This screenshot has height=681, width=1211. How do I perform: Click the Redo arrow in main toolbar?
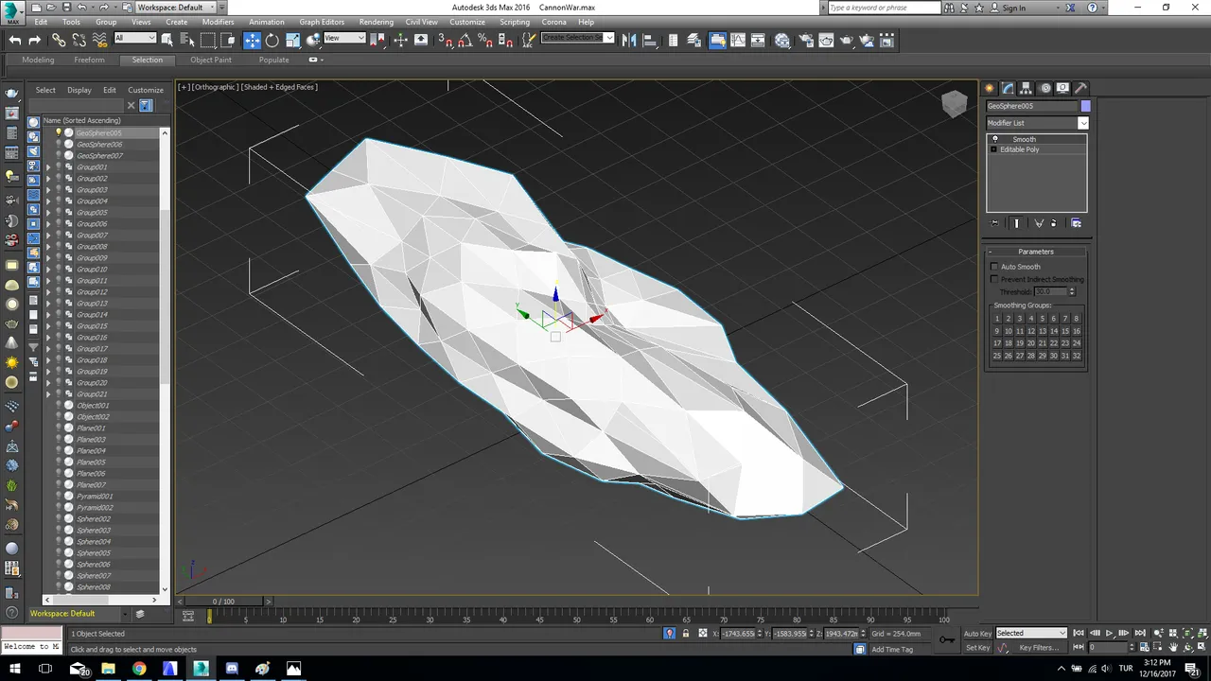[35, 40]
